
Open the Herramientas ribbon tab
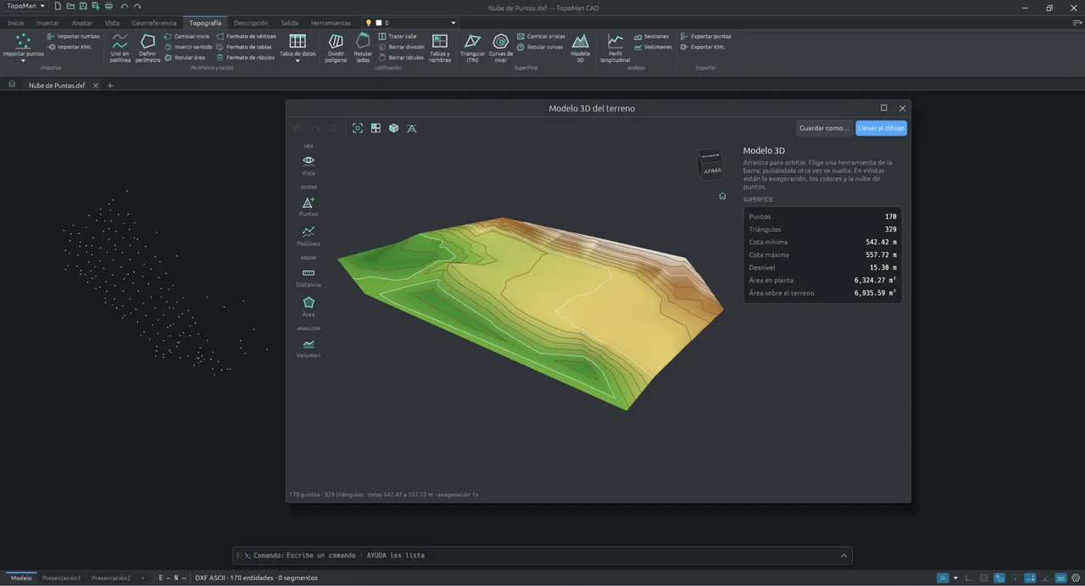[331, 23]
